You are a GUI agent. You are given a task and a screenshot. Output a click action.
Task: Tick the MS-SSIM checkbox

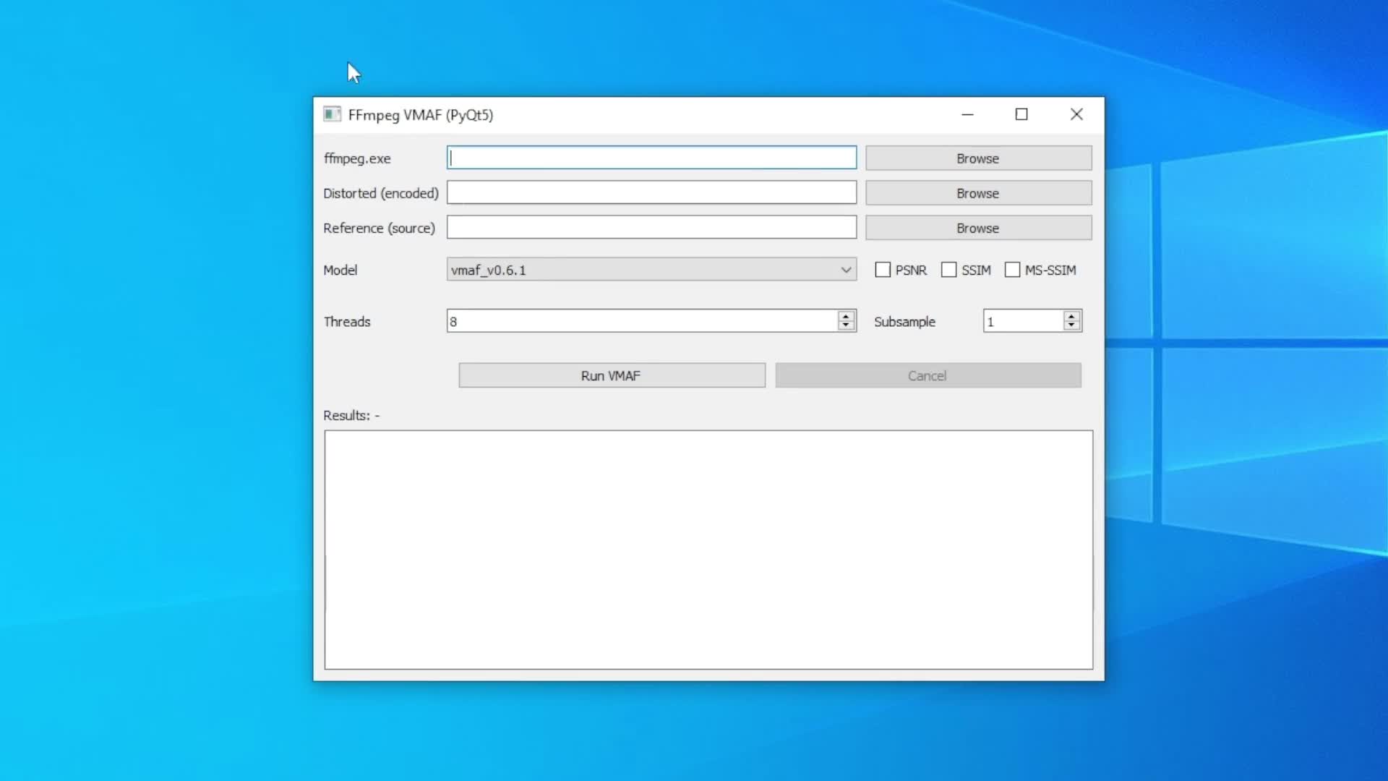pos(1012,270)
